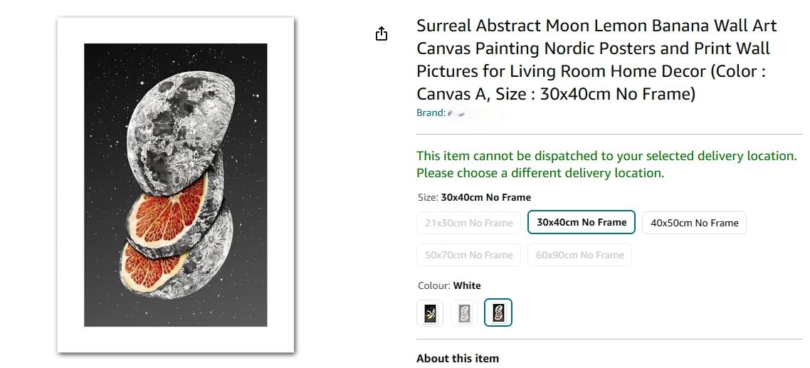810x368 pixels.
Task: Pick the 21x30cm No Frame option
Action: [x=468, y=223]
